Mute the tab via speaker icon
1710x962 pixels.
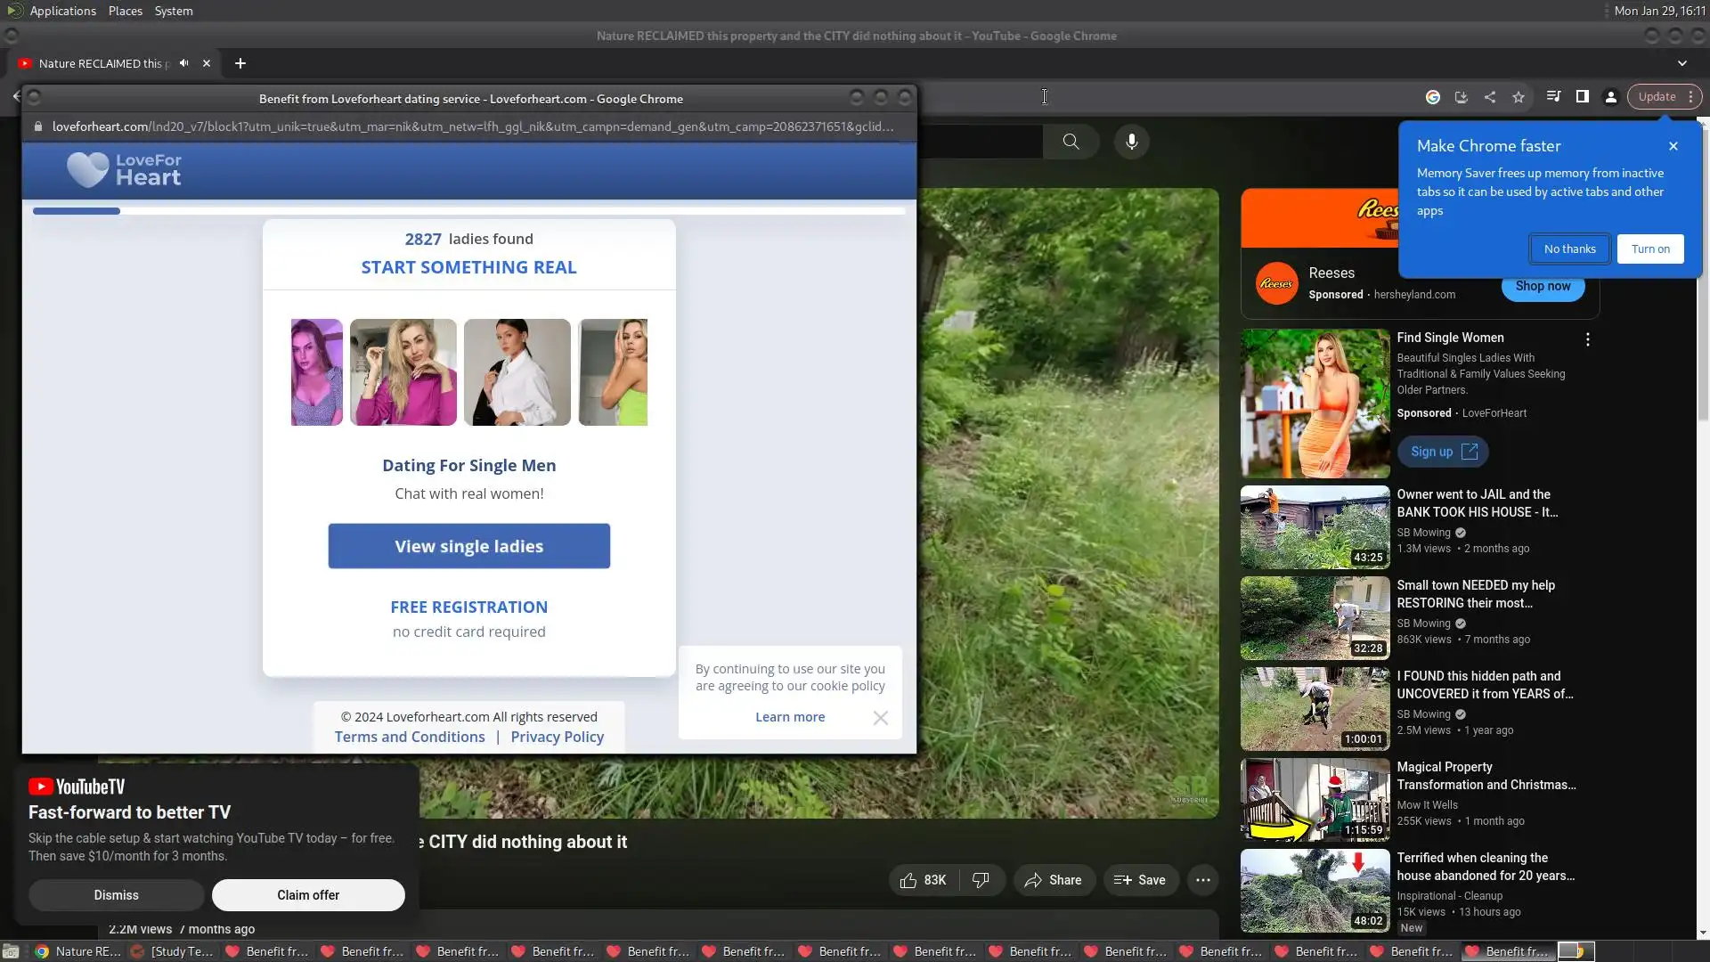(x=183, y=63)
